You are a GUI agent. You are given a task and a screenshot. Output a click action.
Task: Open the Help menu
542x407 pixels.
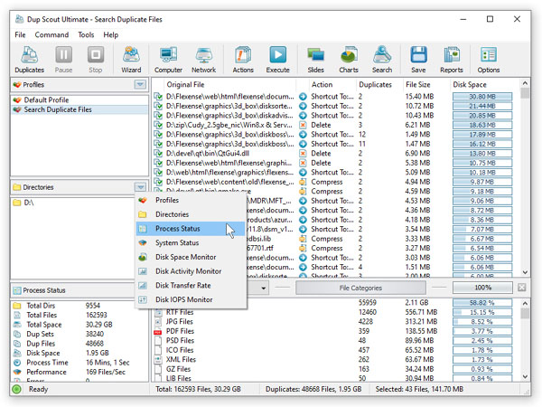pyautogui.click(x=110, y=34)
